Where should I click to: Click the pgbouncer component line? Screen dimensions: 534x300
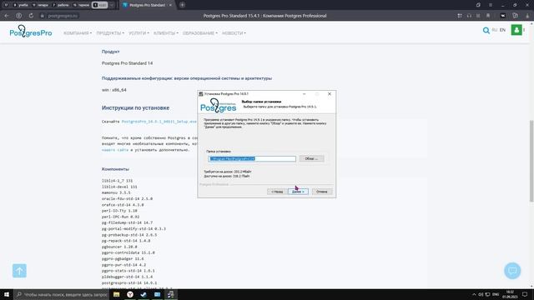coord(119,247)
